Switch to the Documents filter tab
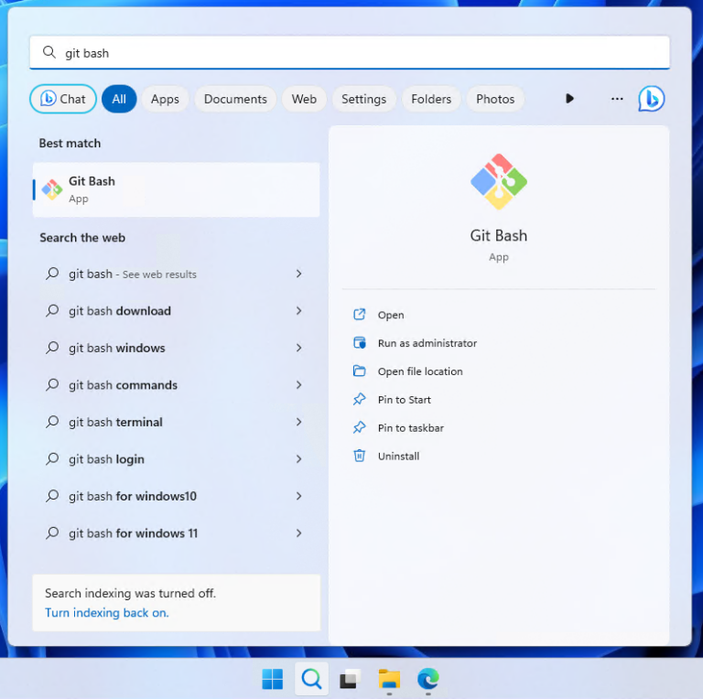703x699 pixels. click(235, 99)
